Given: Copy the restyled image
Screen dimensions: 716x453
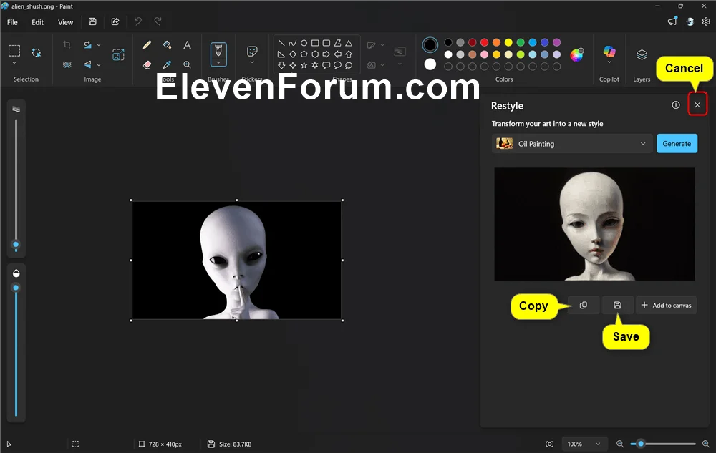Looking at the screenshot, I should pos(584,305).
